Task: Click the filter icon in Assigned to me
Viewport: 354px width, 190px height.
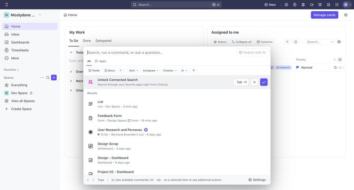Action: pyautogui.click(x=287, y=42)
